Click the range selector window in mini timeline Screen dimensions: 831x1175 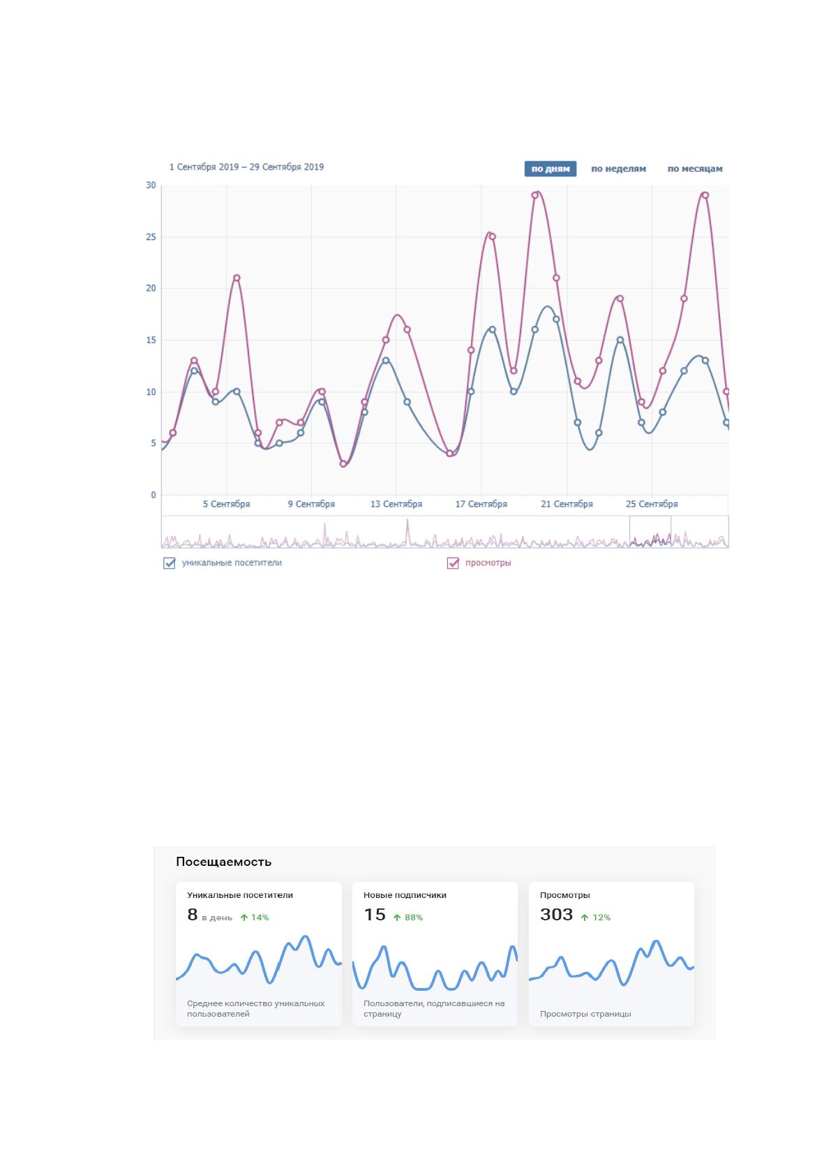(650, 532)
